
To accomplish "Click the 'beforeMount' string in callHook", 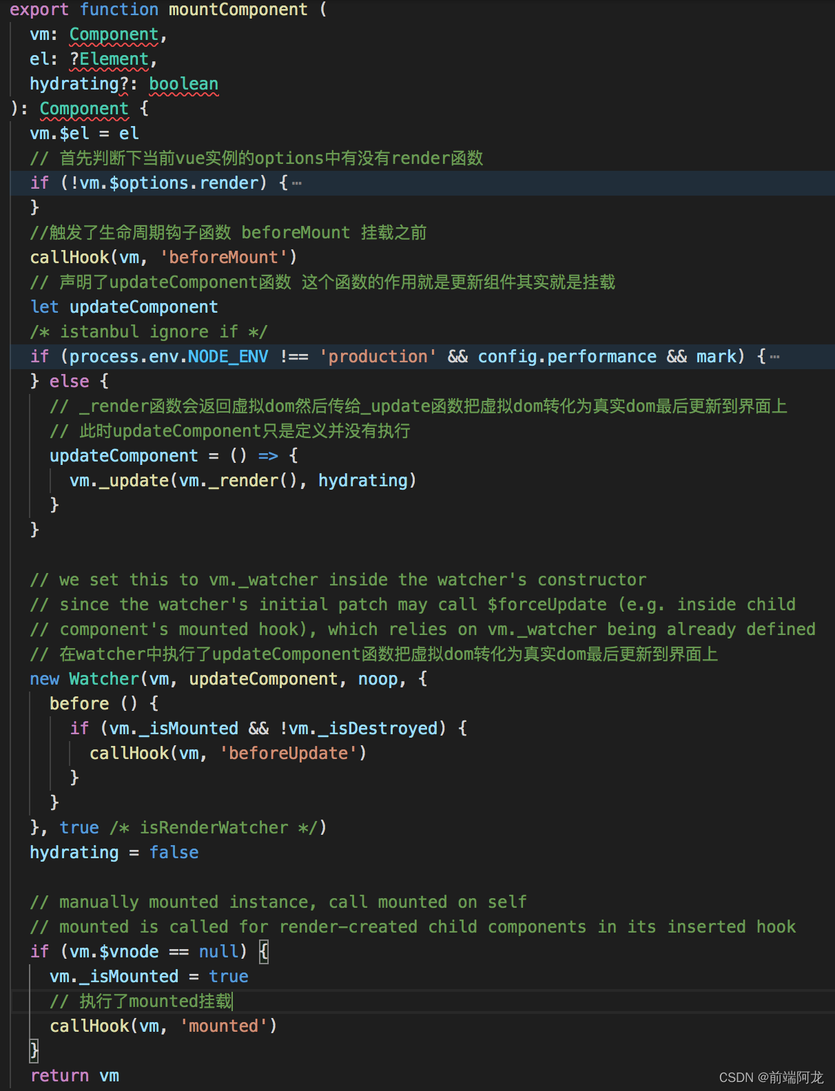I will [224, 258].
